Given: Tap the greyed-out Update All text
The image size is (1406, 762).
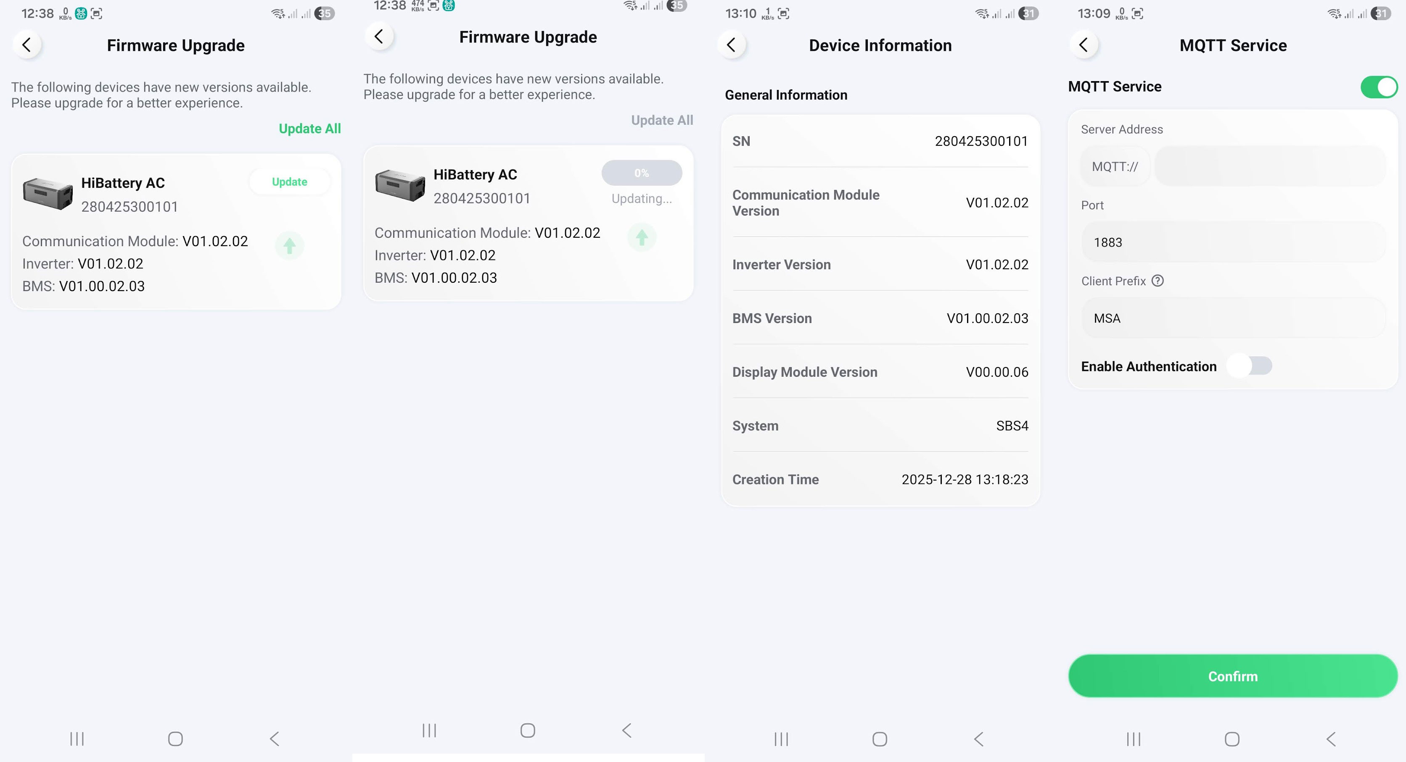Looking at the screenshot, I should coord(661,120).
